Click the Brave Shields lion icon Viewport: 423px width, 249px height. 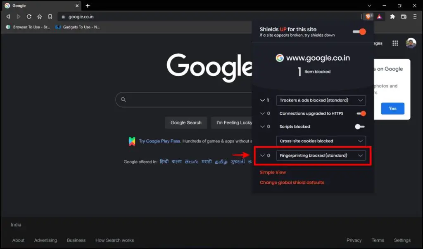pyautogui.click(x=368, y=16)
